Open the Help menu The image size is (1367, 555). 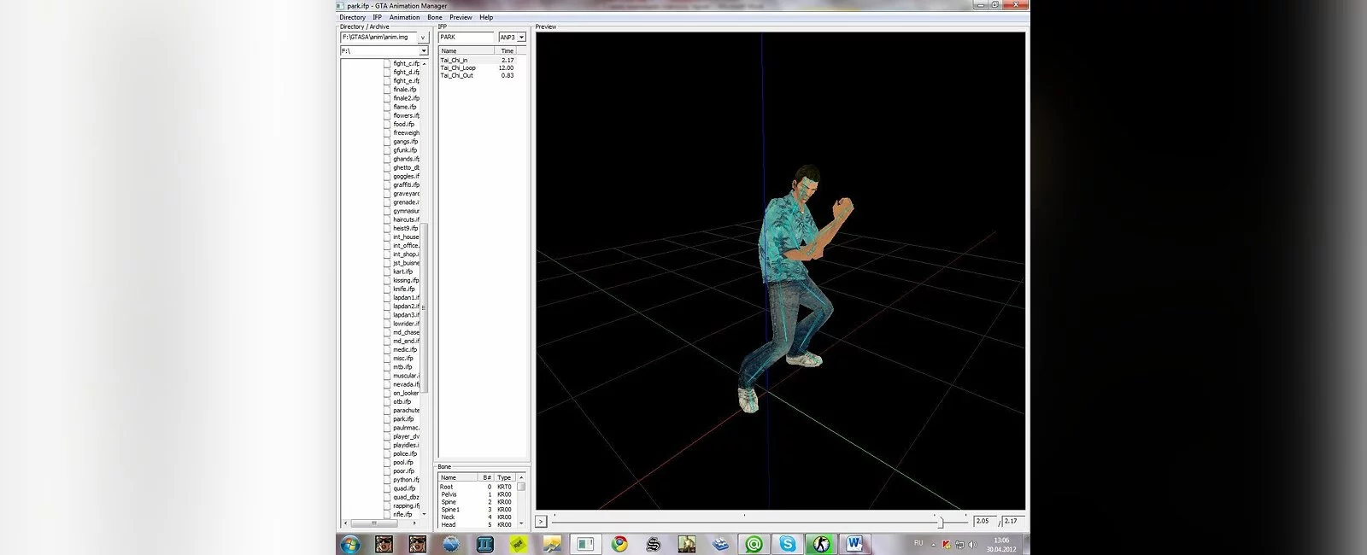point(486,17)
